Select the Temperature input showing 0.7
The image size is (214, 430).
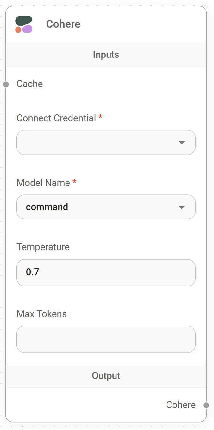point(106,272)
